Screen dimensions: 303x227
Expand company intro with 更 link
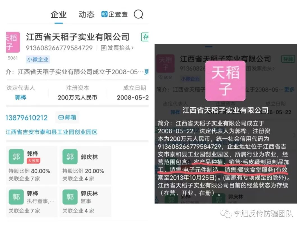pos(147,72)
